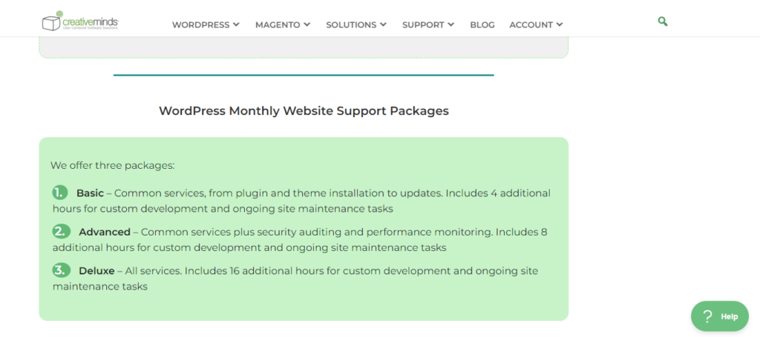Click the number 2 badge beside Advanced
Screen dimensions: 760x337
[61, 231]
